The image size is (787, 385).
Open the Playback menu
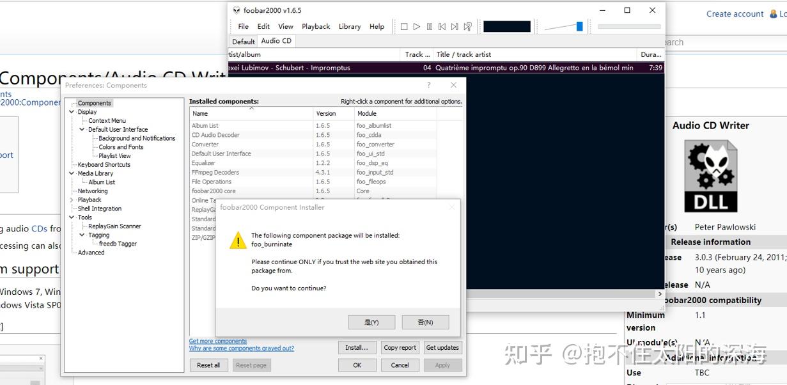click(316, 26)
